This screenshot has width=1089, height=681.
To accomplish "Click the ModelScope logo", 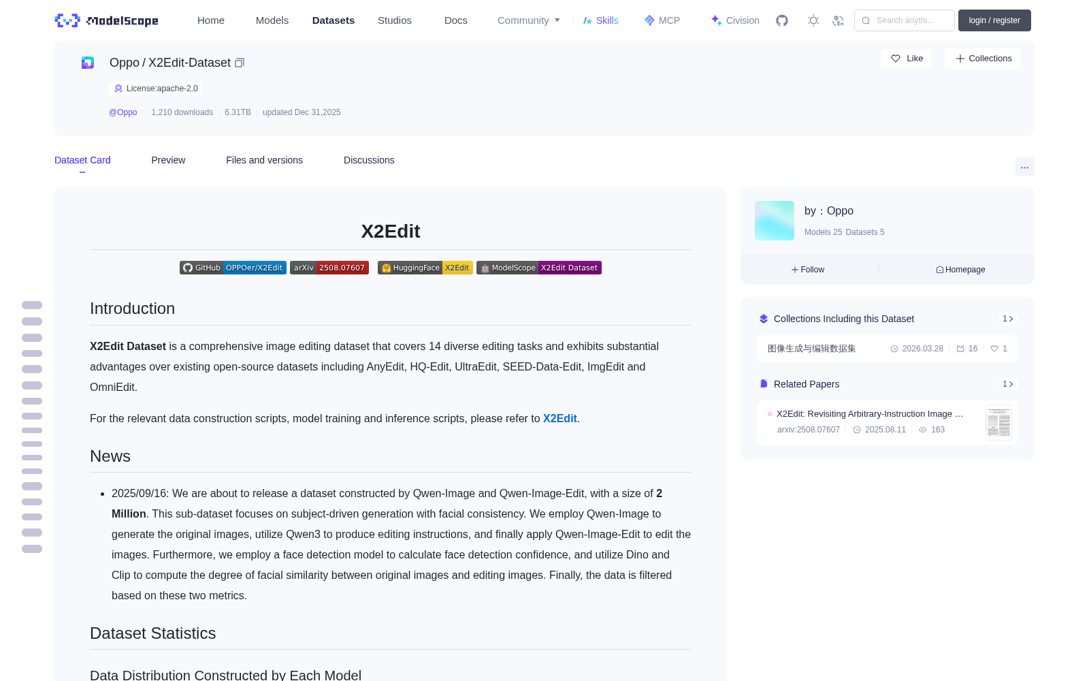I will (107, 20).
